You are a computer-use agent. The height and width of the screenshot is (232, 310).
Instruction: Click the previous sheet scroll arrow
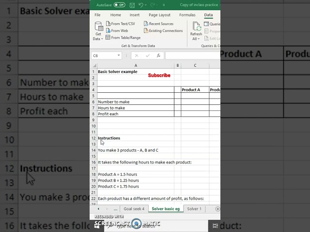coord(98,209)
